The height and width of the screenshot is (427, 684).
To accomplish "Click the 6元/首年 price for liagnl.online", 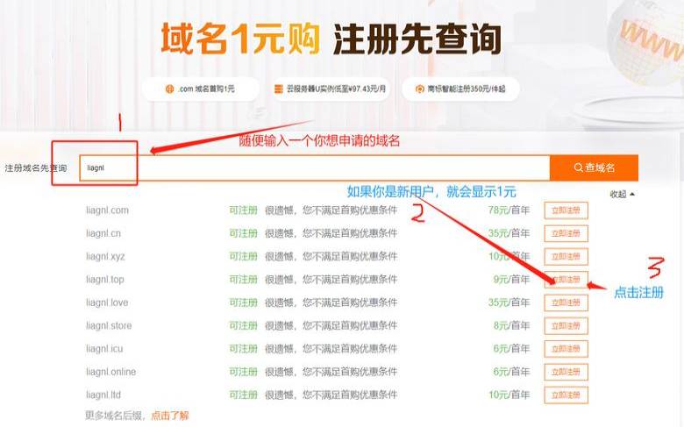I will pos(511,372).
